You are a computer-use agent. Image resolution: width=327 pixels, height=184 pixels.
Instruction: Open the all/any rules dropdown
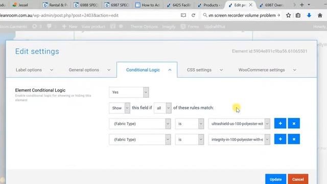point(162,108)
